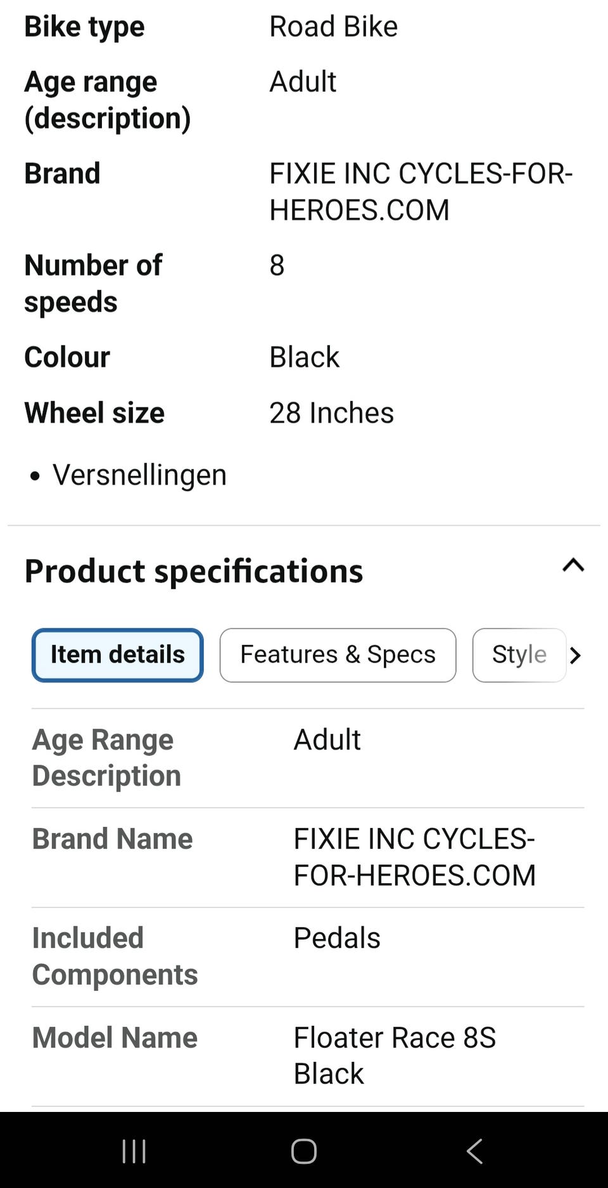608x1188 pixels.
Task: Tap the brand value in overview table
Action: click(421, 191)
